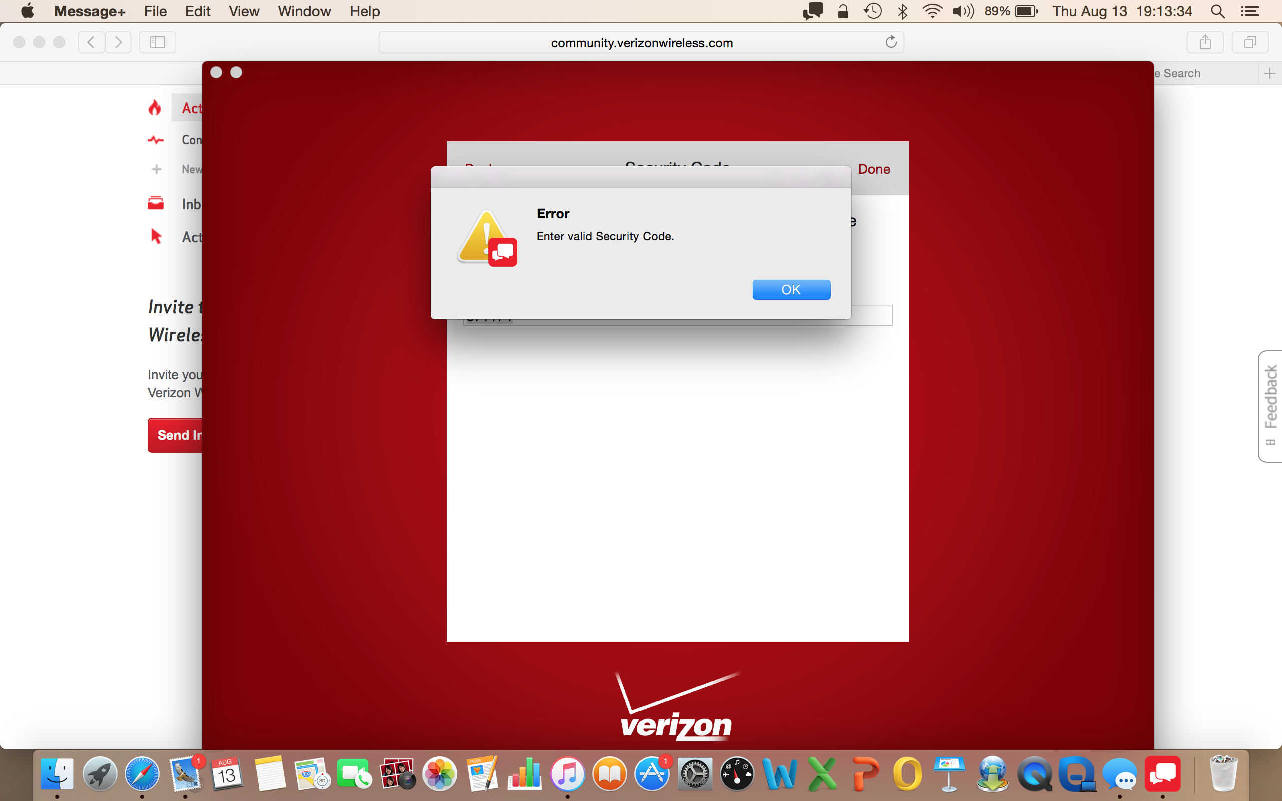1282x801 pixels.
Task: Open Microsoft Excel from the Dock
Action: (822, 774)
